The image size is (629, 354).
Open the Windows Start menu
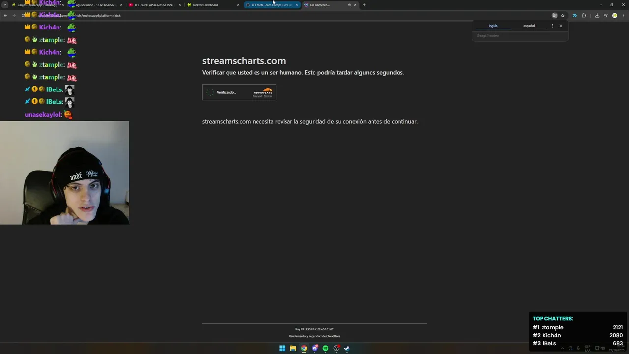pyautogui.click(x=282, y=348)
